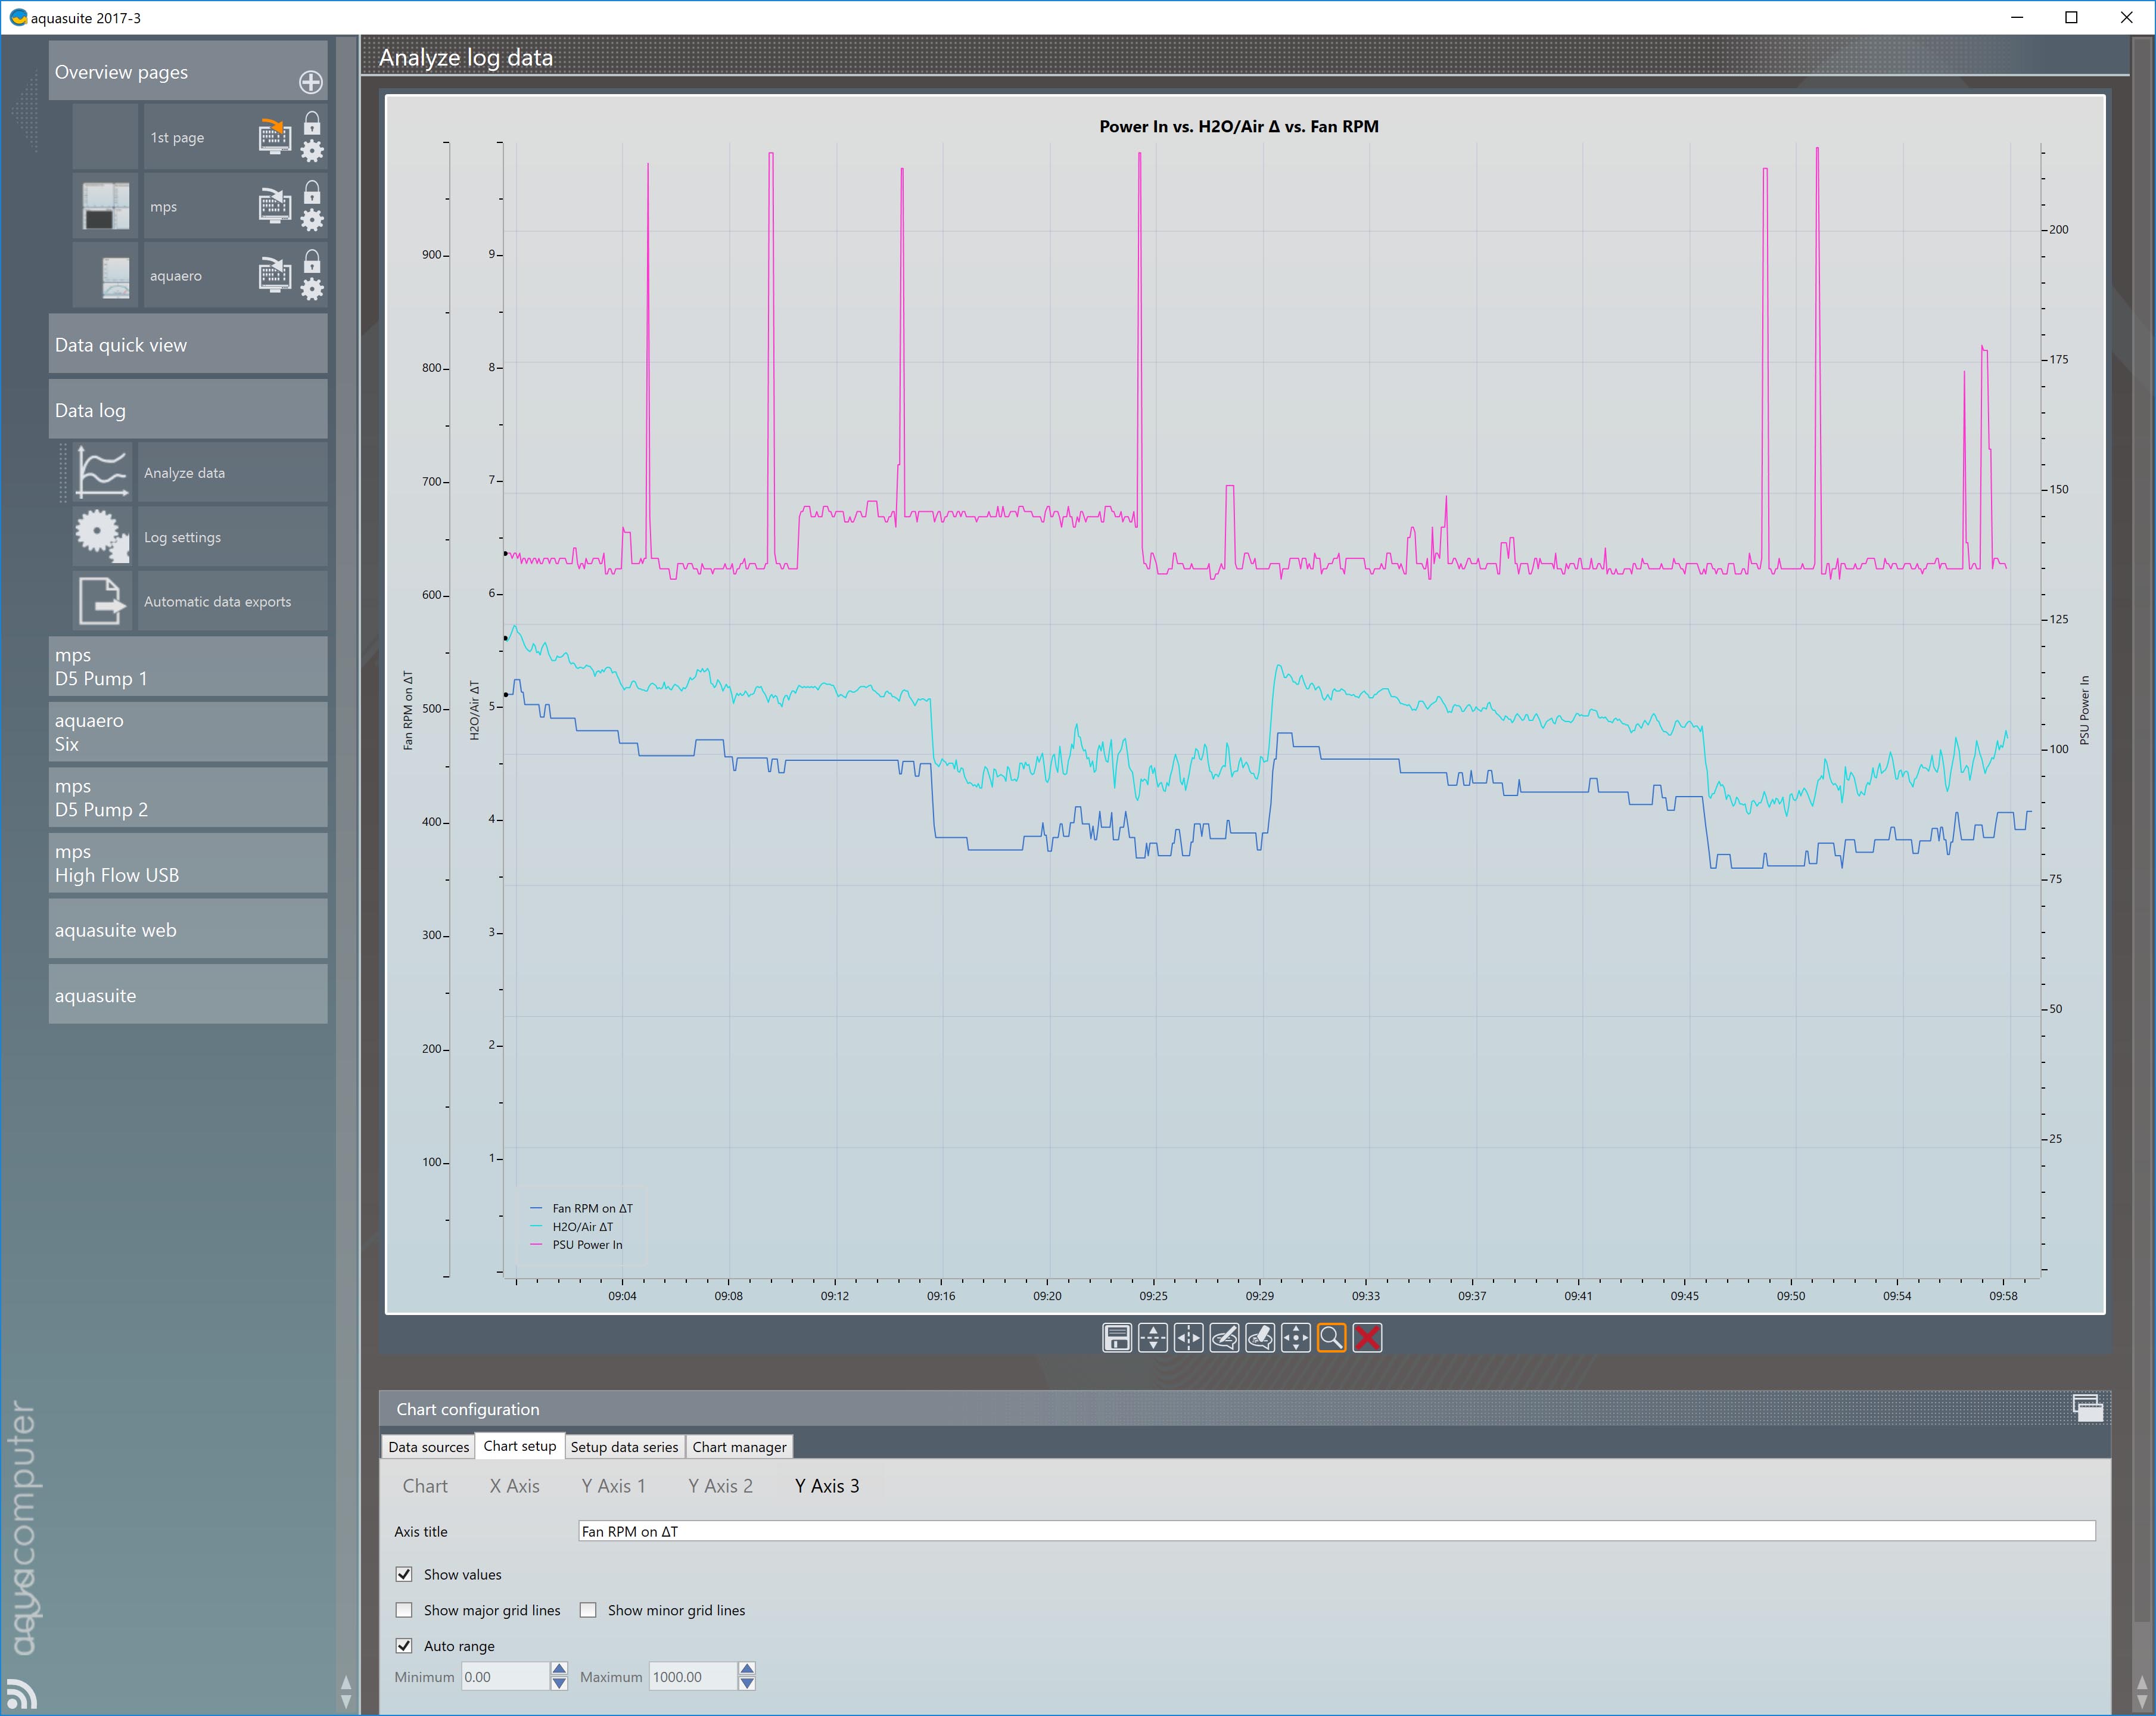Enable Show minor grid lines
This screenshot has height=1716, width=2156.
click(x=588, y=1610)
